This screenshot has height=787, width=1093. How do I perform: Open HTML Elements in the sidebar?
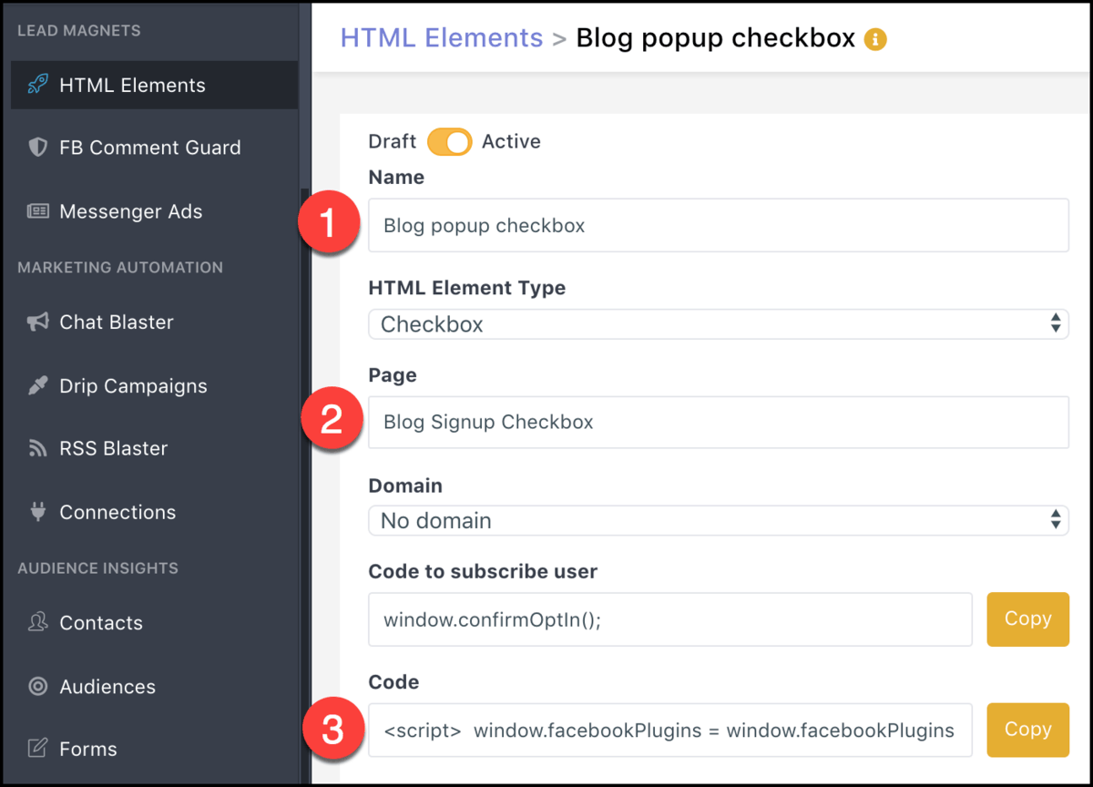click(x=154, y=86)
